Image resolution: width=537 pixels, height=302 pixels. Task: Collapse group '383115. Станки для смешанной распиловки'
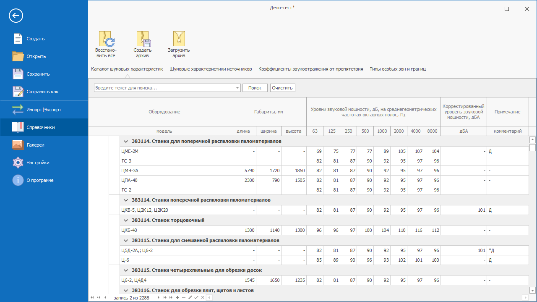point(125,240)
